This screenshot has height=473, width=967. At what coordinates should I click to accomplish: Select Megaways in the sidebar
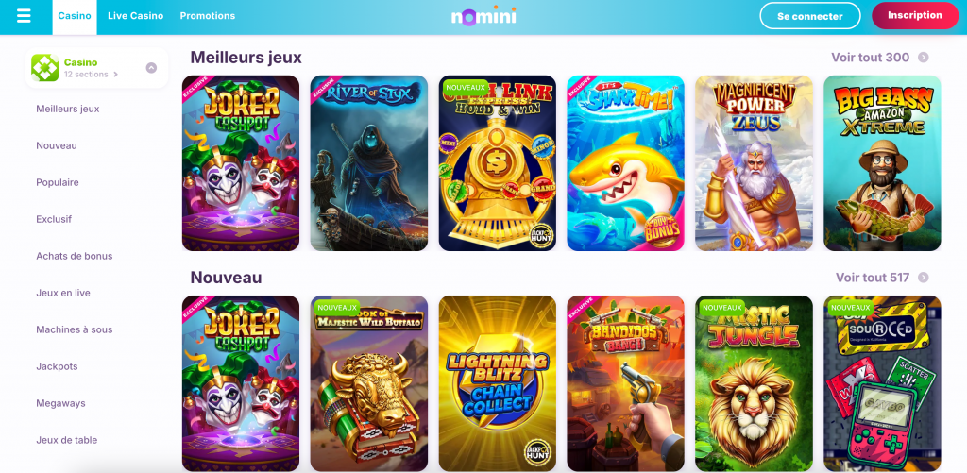pyautogui.click(x=60, y=403)
